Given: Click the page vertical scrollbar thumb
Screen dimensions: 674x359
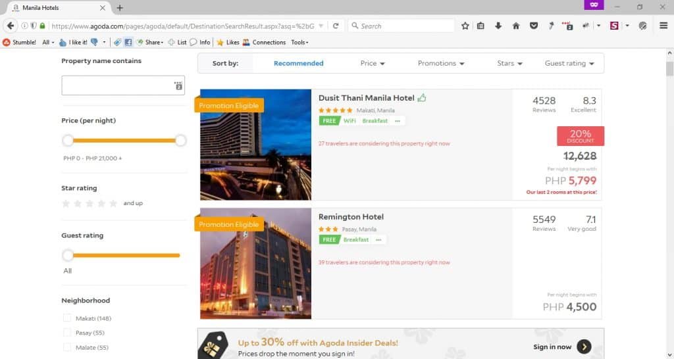Looking at the screenshot, I should coord(669,68).
